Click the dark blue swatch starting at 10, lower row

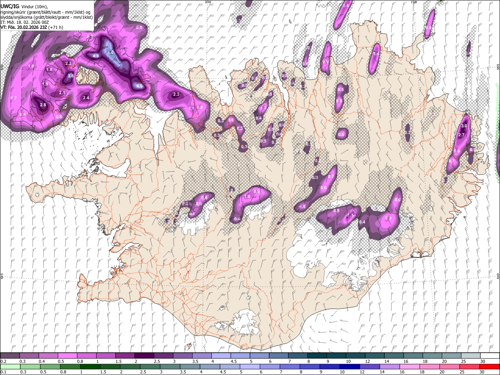(349, 366)
